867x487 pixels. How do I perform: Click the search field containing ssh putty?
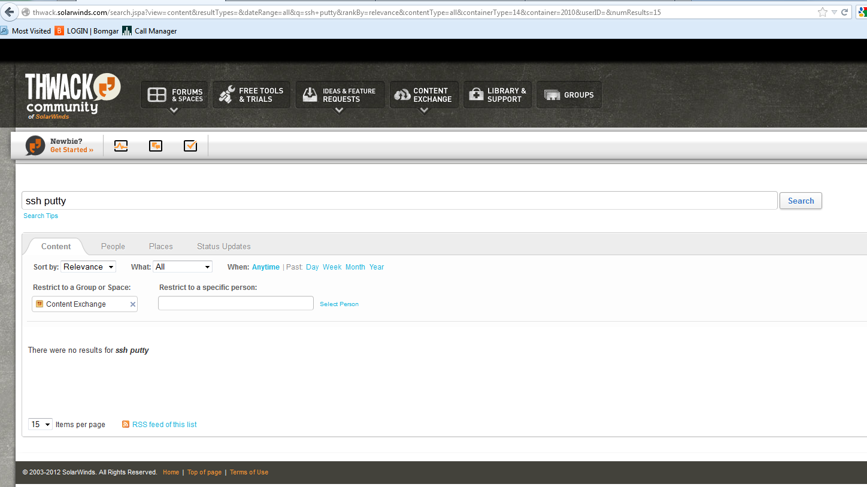[x=399, y=201]
